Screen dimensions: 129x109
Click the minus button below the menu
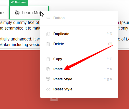pyautogui.click(x=54, y=99)
